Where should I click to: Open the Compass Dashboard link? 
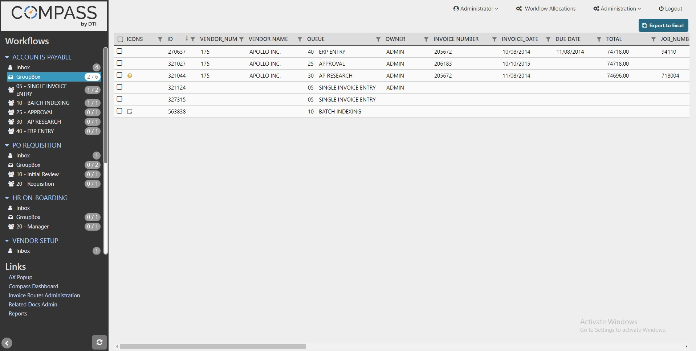(x=33, y=286)
